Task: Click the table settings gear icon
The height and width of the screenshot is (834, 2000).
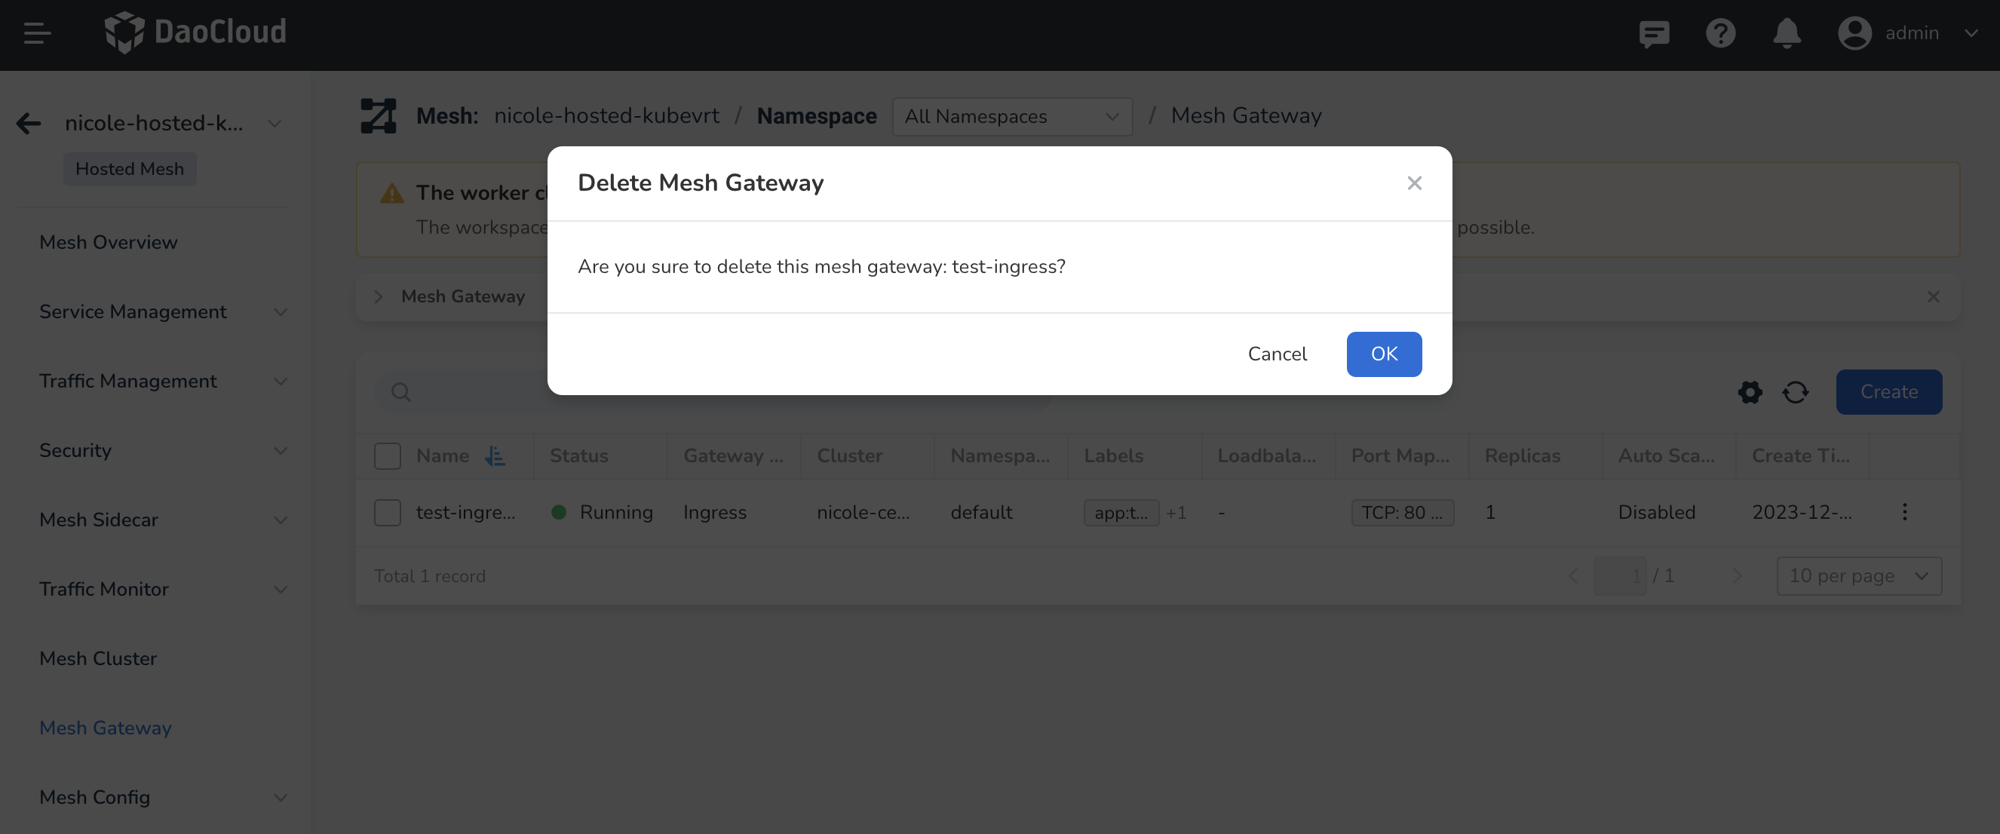Action: [x=1750, y=392]
